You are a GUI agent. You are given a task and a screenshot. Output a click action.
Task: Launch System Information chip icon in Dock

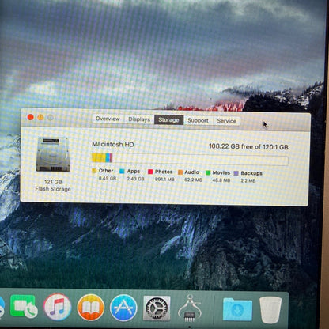click(x=189, y=308)
